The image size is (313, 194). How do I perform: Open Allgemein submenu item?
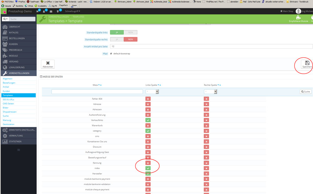pos(8,79)
